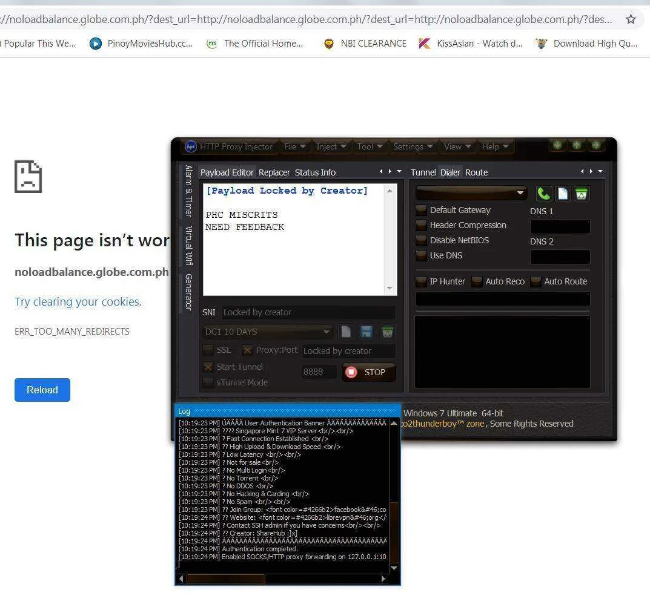Stop the running tunnel with STOP button
This screenshot has width=650, height=613.
click(x=368, y=372)
